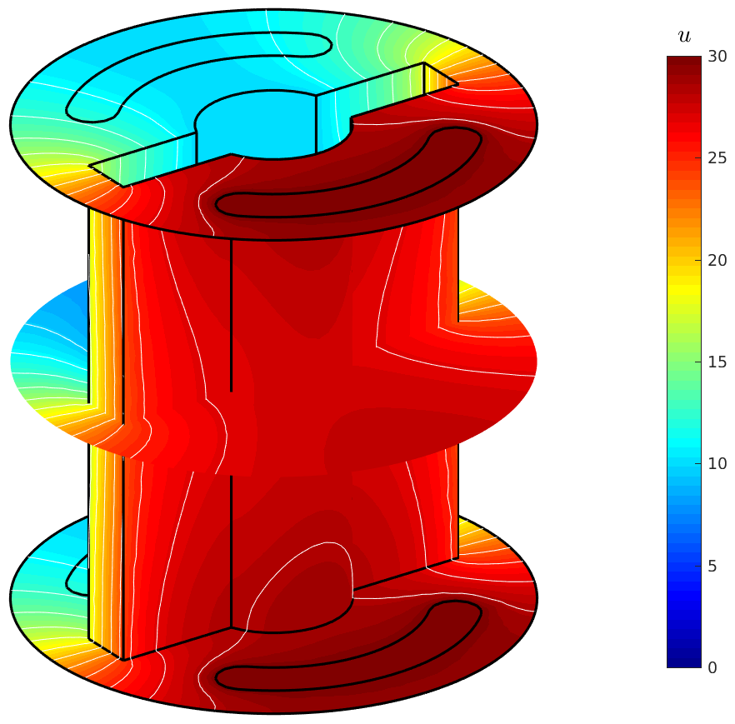
Task: Click the colorbar tick label 20
Action: [x=717, y=260]
